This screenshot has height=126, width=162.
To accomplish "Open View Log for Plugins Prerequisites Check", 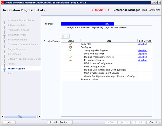I will coord(142,57).
